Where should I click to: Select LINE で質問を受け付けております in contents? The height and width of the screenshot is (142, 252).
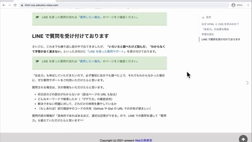(221, 39)
